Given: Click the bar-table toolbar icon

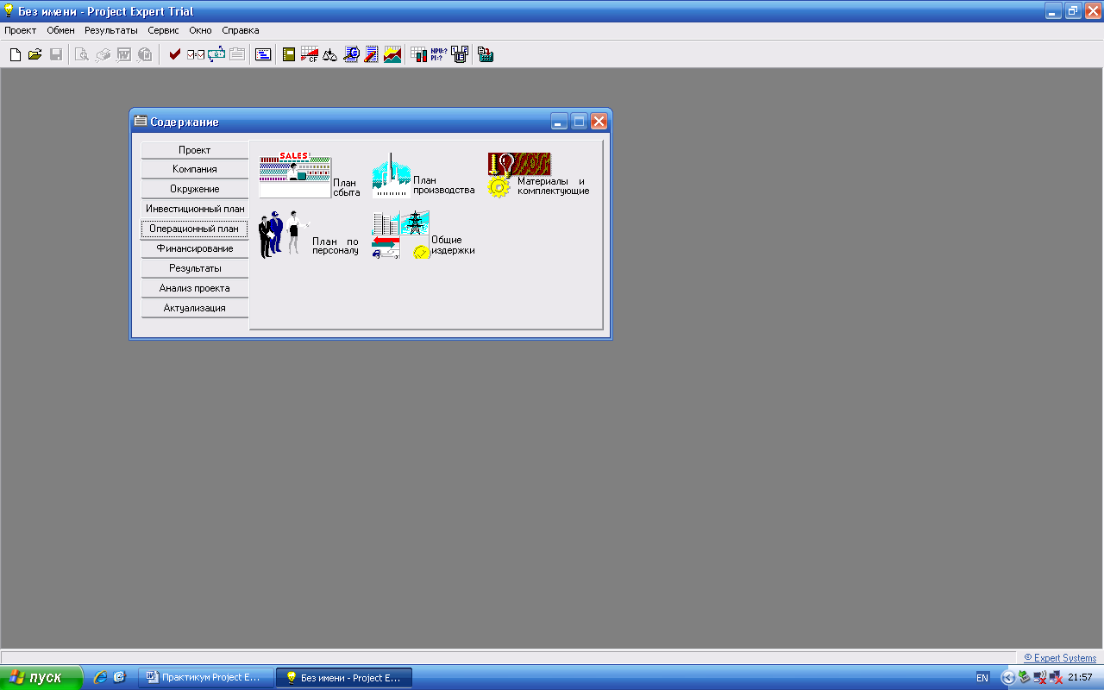Looking at the screenshot, I should pos(419,54).
